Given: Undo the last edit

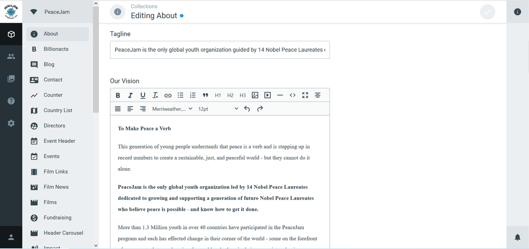Looking at the screenshot, I should tap(247, 109).
